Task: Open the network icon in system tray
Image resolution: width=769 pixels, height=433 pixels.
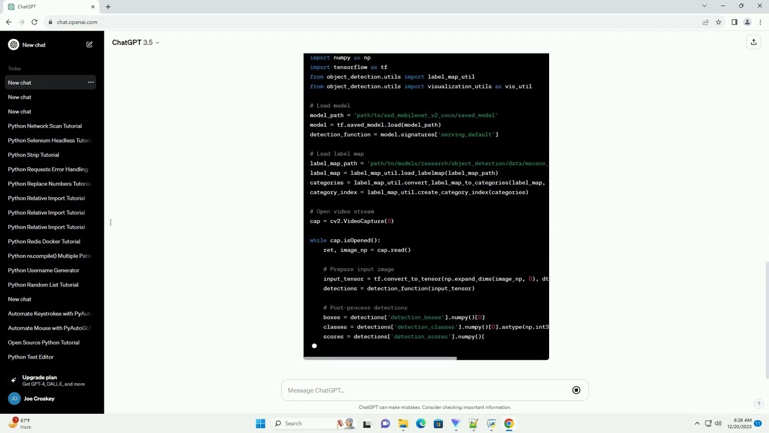Action: coord(708,423)
